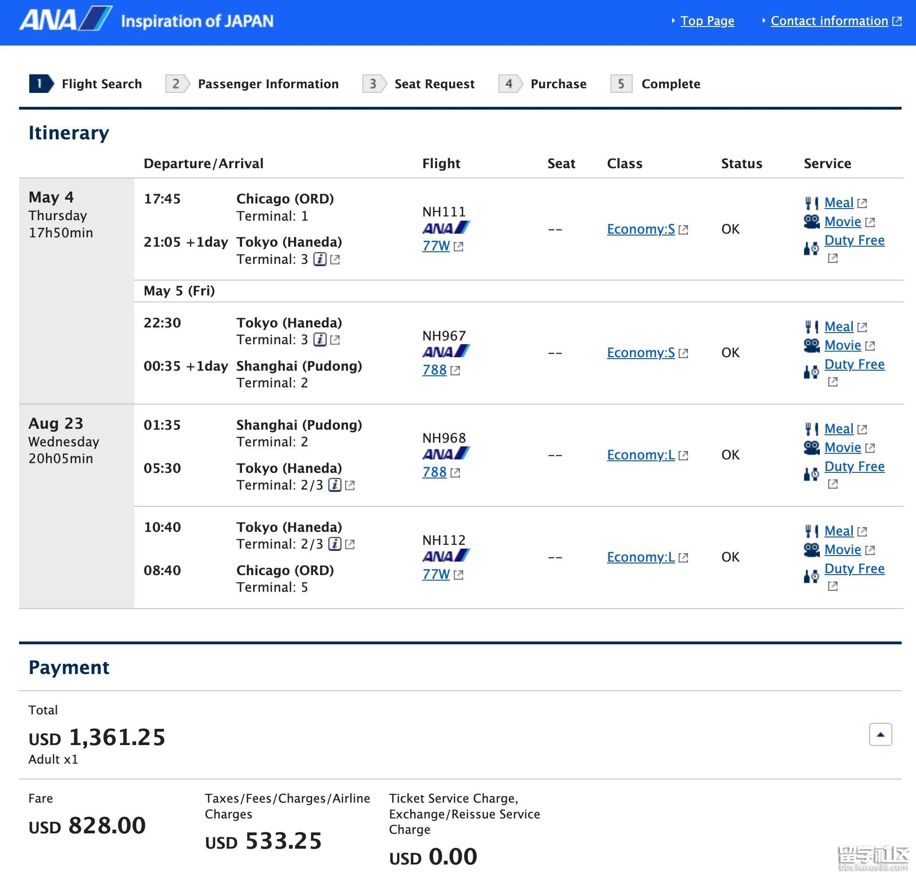The image size is (916, 877).
Task: Open Duty Free info for flight NH967
Action: 854,364
